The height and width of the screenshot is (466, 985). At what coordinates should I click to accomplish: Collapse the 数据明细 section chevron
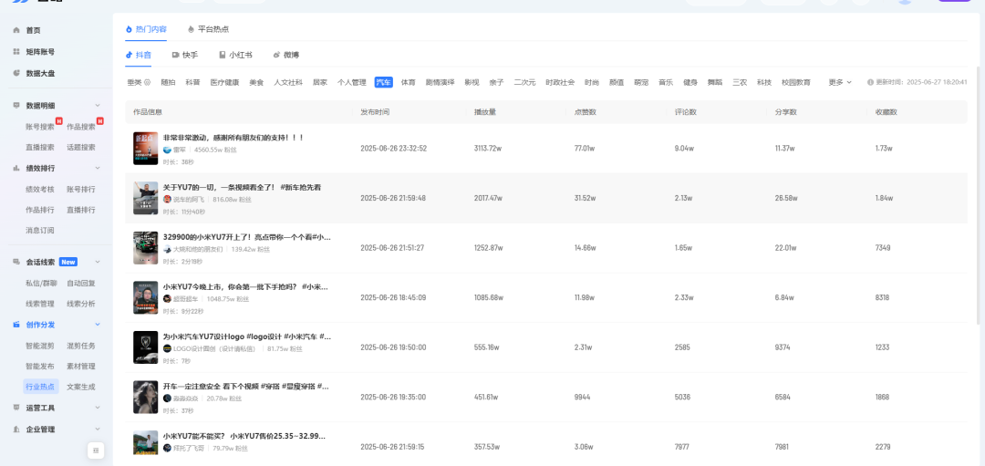click(98, 105)
